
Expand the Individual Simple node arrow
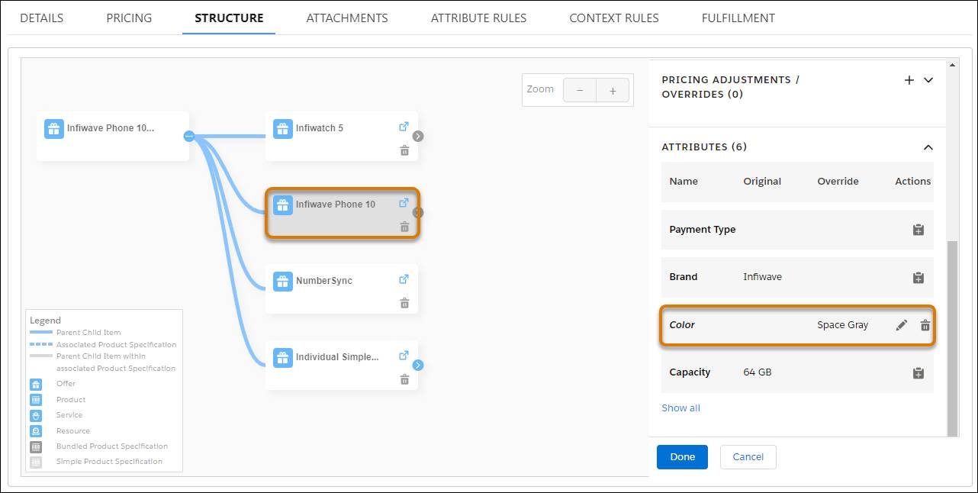[418, 366]
